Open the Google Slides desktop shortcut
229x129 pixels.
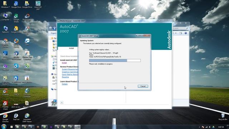(16, 29)
